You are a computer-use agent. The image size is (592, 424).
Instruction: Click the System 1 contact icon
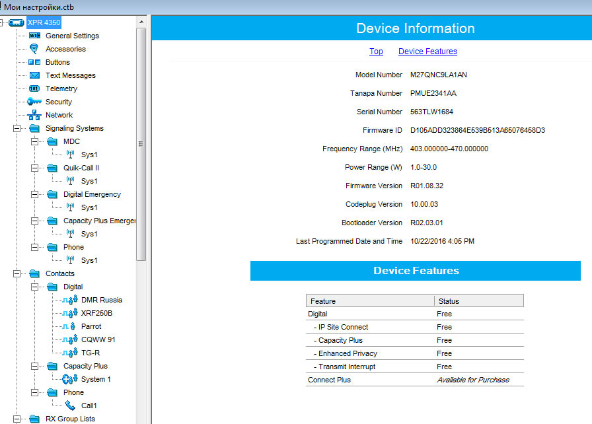click(70, 378)
